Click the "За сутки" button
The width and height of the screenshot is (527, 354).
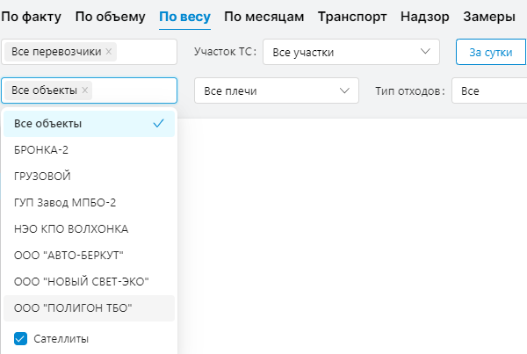(489, 52)
